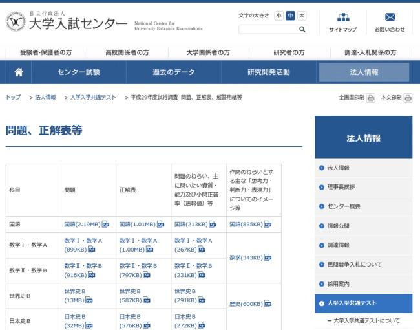Screen dimensions: 420x330
Task: Select 研究者の方 tab
Action: [289, 52]
